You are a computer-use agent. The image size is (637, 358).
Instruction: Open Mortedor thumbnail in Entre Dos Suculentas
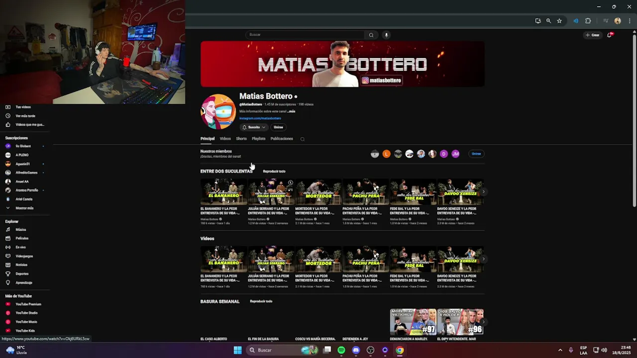coord(318,192)
